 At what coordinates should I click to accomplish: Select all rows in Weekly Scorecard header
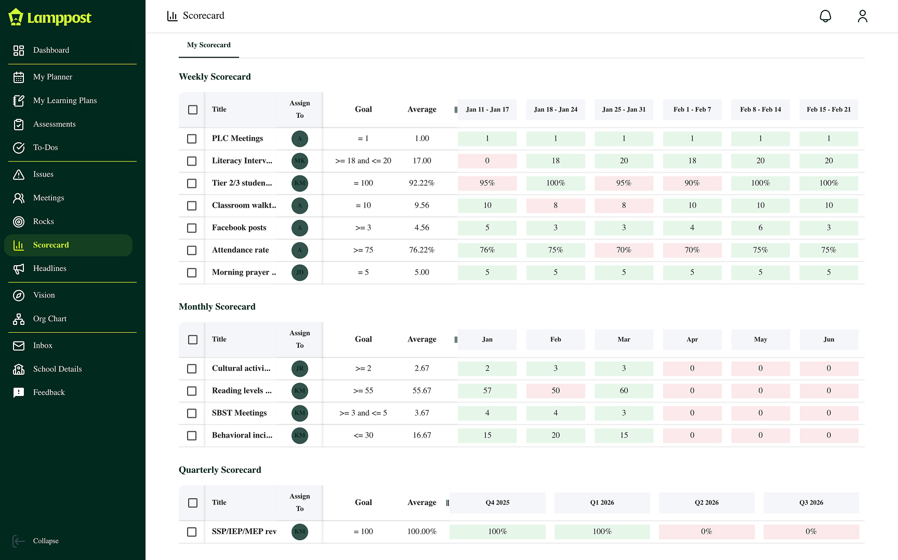(192, 110)
